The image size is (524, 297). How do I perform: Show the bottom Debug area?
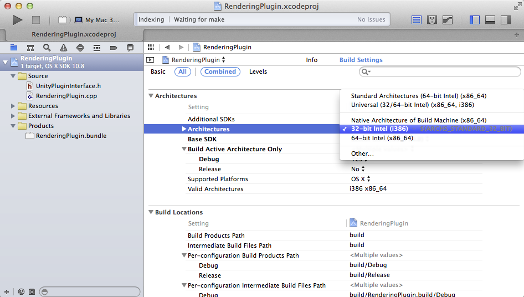click(x=490, y=20)
